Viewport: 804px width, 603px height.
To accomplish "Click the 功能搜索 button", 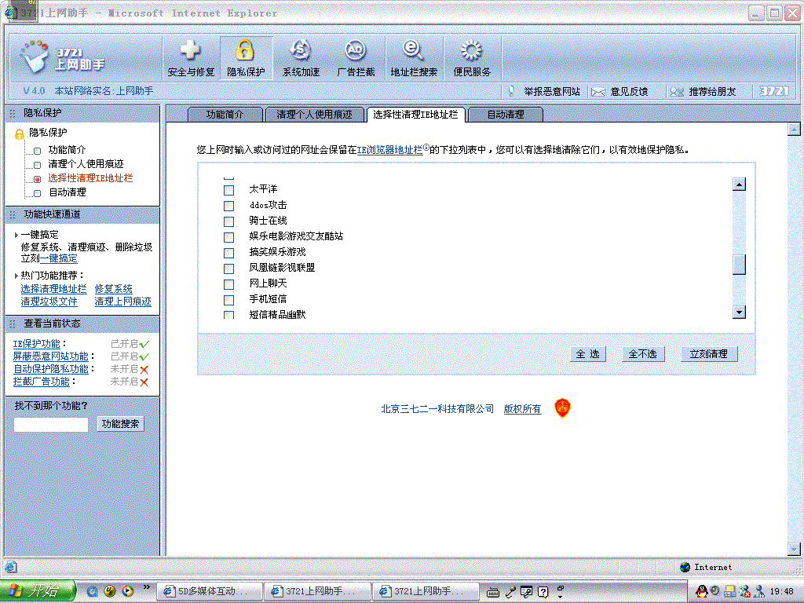I will click(120, 423).
